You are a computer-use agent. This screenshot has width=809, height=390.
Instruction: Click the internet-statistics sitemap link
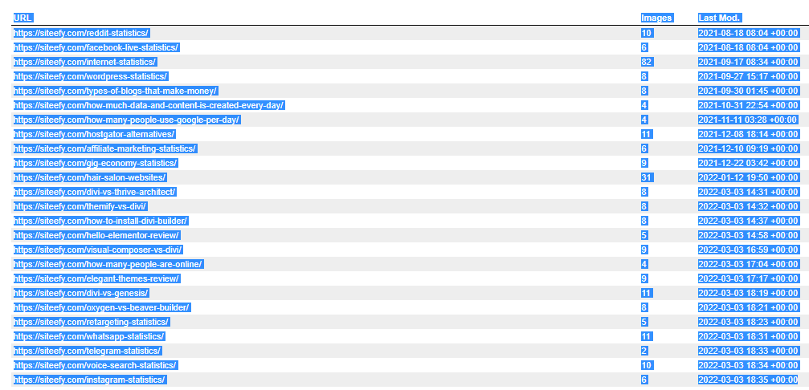point(84,62)
